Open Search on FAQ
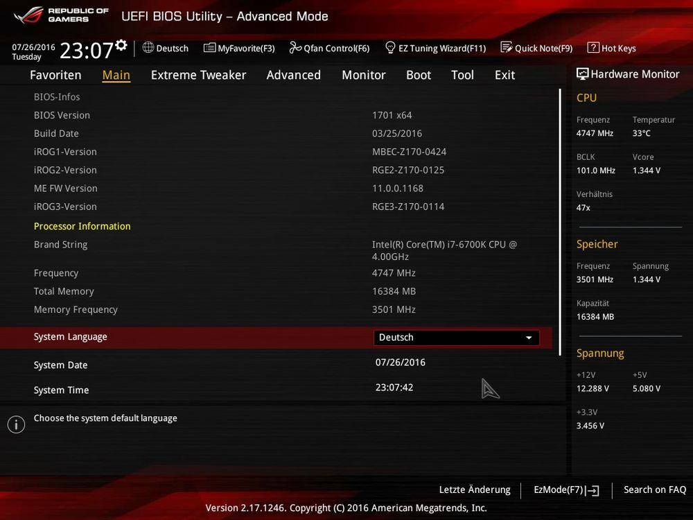The image size is (693, 520). (655, 490)
